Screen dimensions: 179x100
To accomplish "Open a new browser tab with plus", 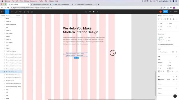I will 98,4.
